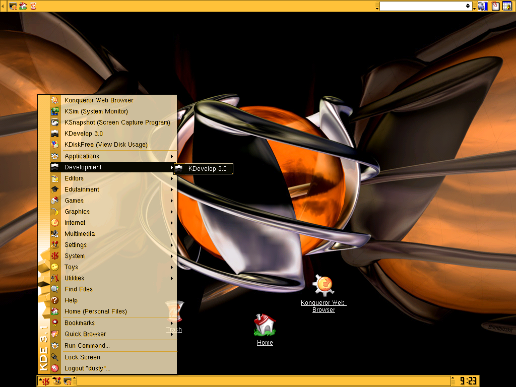Open the Graphics submenu
This screenshot has width=516, height=387.
tap(113, 212)
